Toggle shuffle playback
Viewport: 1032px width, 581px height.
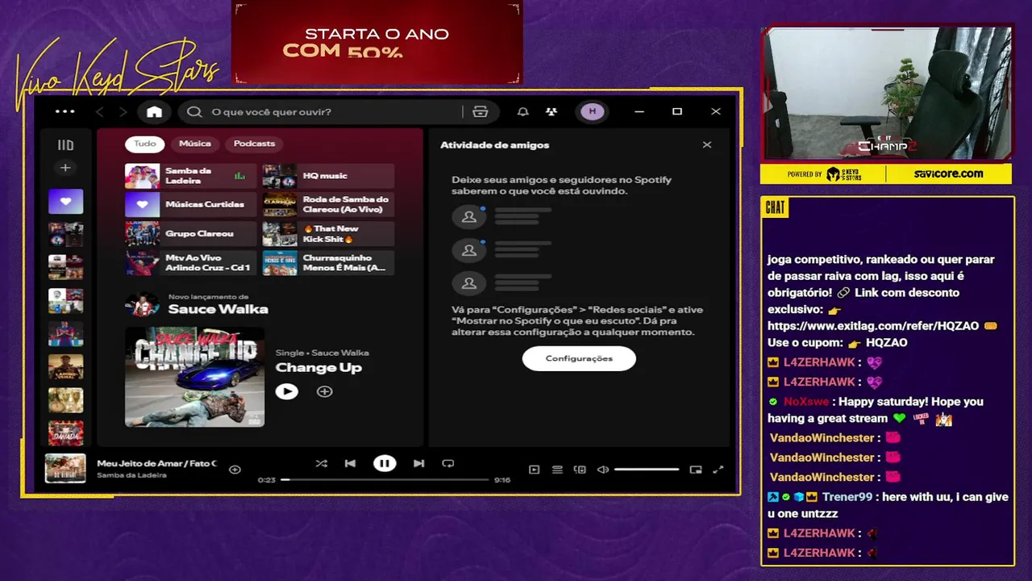click(x=321, y=463)
